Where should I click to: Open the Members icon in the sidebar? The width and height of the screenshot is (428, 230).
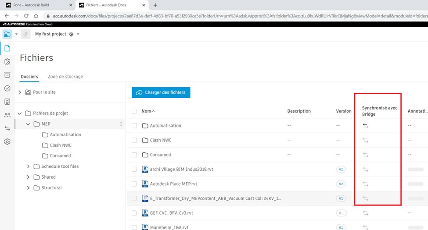click(x=7, y=115)
